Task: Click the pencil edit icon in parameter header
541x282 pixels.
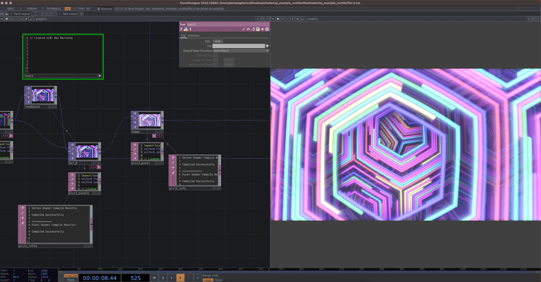Action: (243, 29)
